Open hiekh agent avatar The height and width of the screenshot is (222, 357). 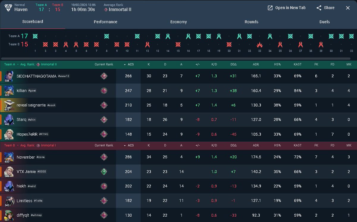9,186
